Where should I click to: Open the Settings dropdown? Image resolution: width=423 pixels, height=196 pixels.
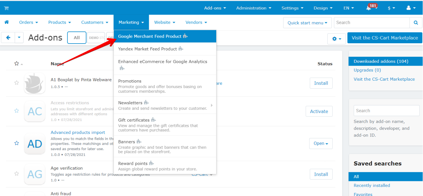pos(292,8)
